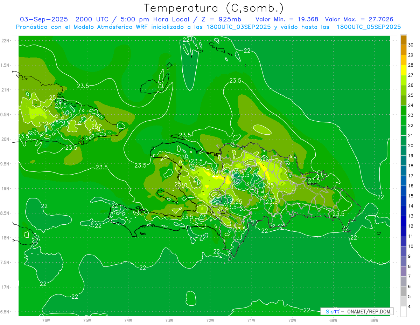
Task: Click the 22N latitude axis label
Action: [x=6, y=41]
